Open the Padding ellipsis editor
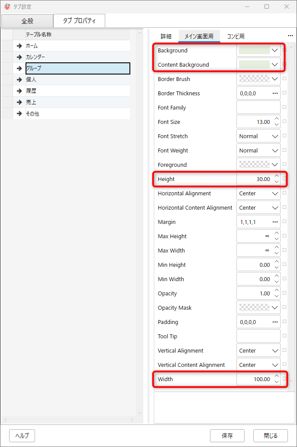The image size is (297, 447). point(275,322)
